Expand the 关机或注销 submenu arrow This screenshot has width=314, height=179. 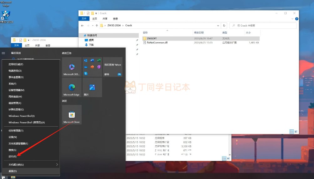coord(57,164)
